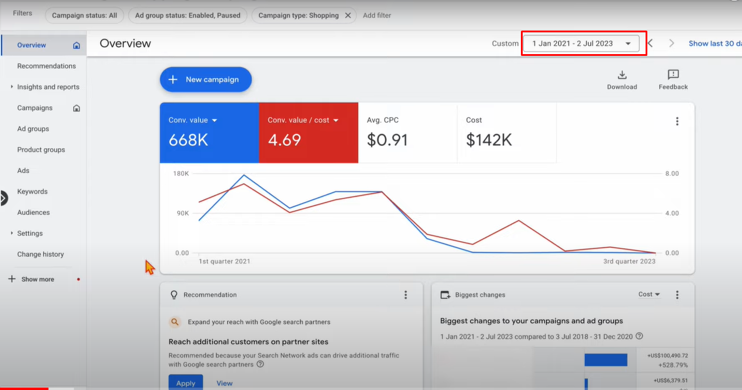Go to the next date range arrow
The width and height of the screenshot is (742, 390).
tap(671, 43)
